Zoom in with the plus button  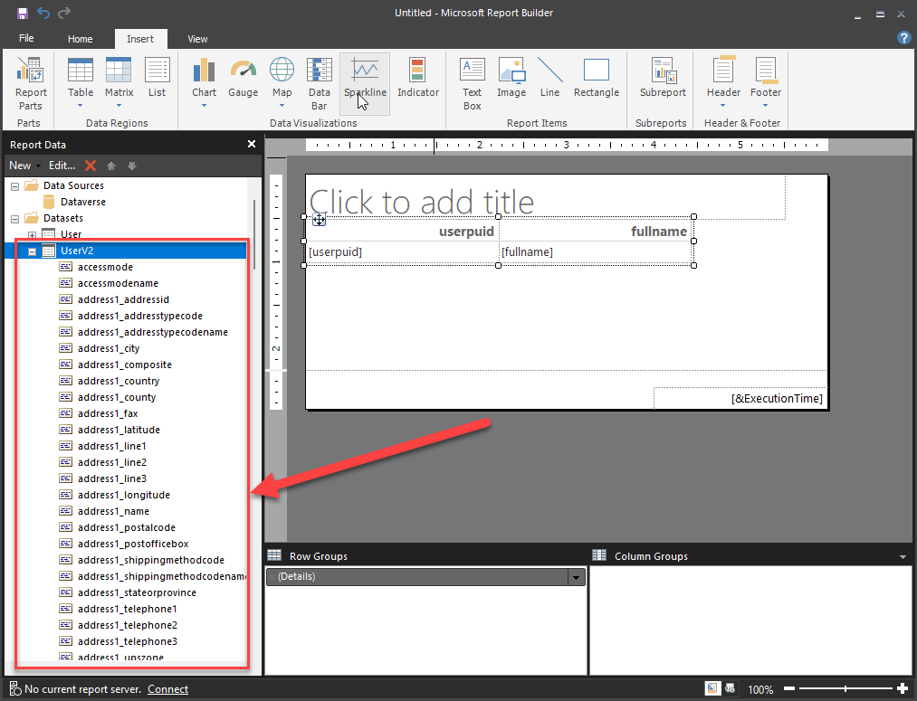tap(903, 689)
